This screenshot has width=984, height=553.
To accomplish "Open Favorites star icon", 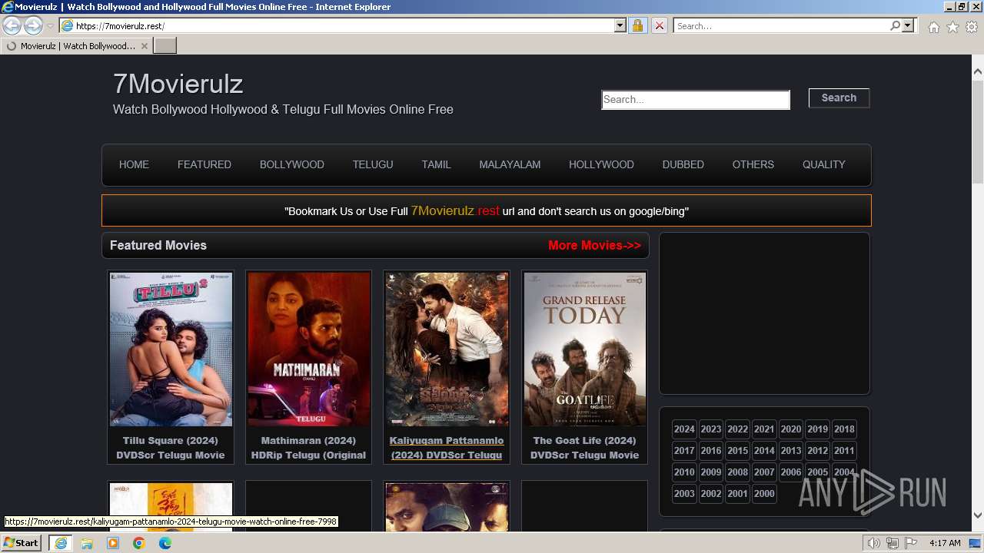I will pyautogui.click(x=952, y=27).
